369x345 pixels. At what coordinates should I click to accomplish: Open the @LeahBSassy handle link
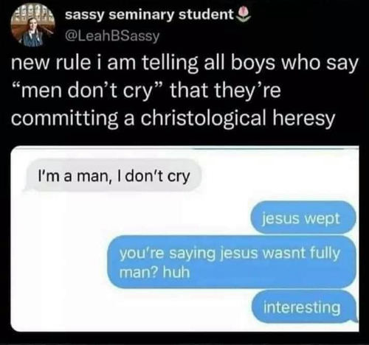click(x=112, y=36)
